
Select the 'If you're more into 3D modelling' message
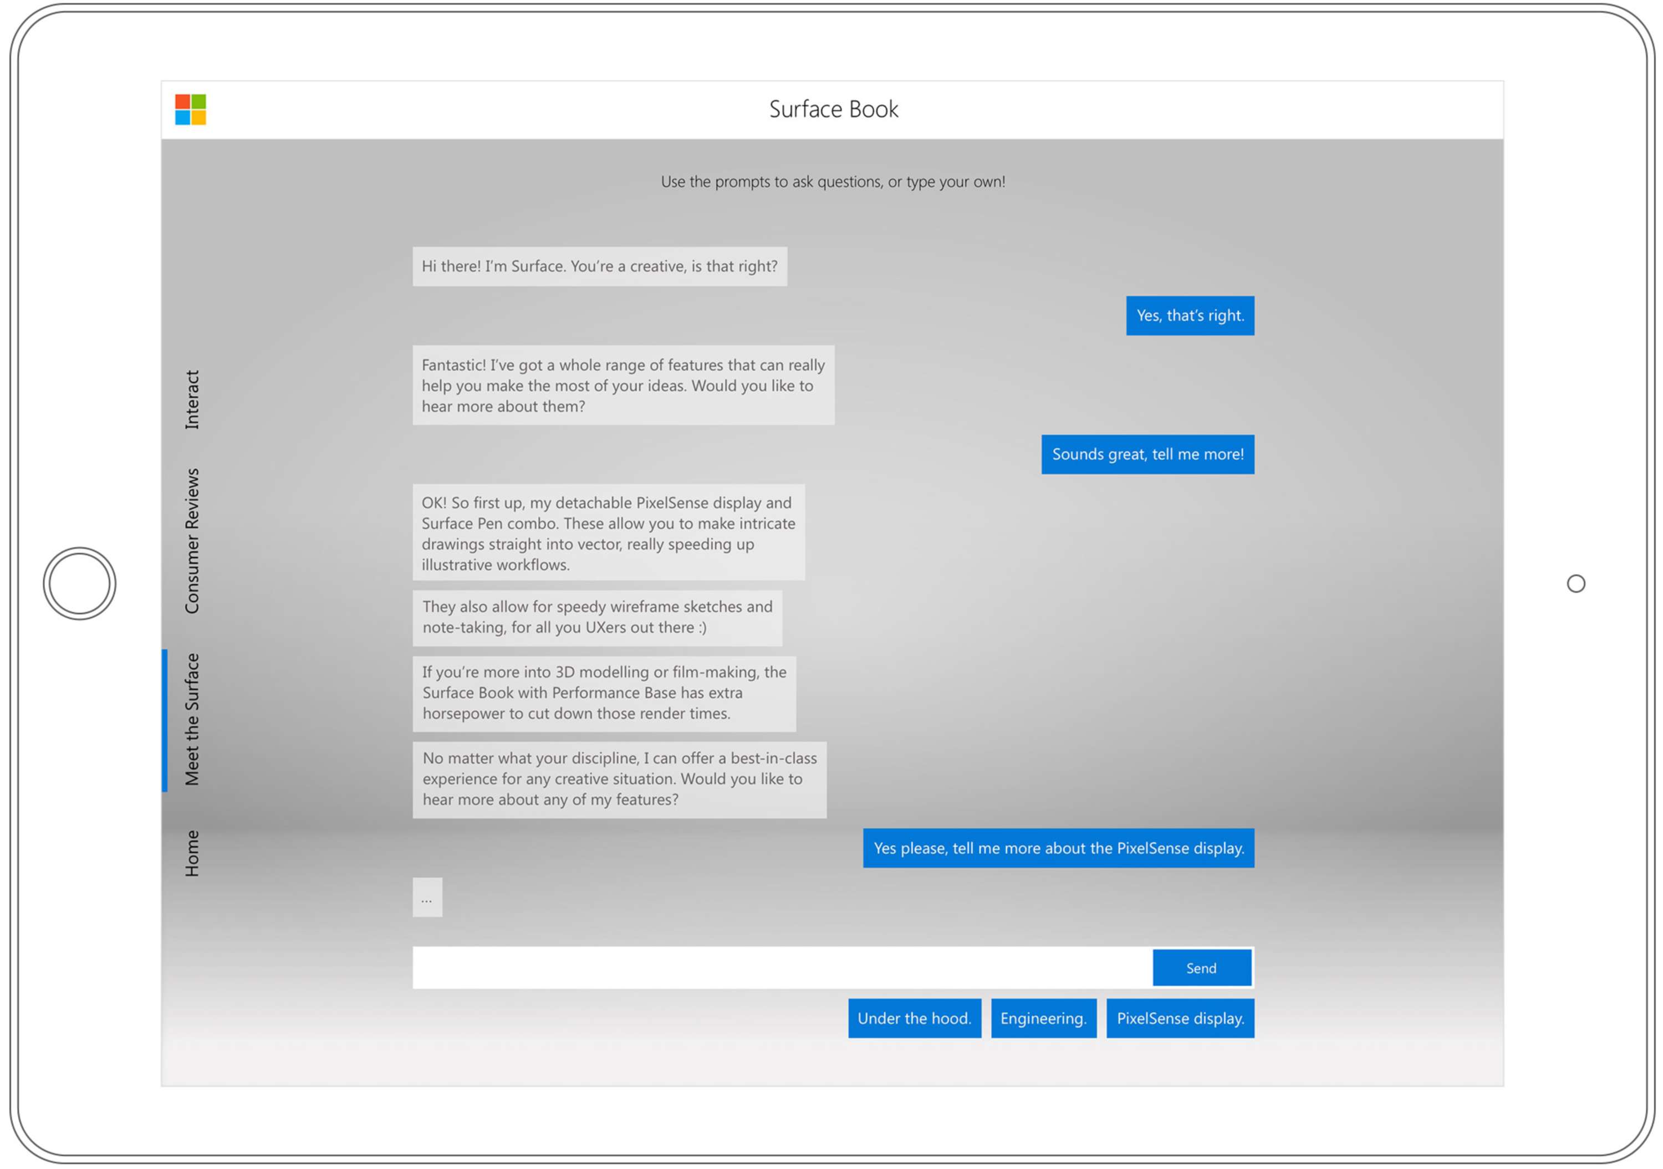click(604, 694)
